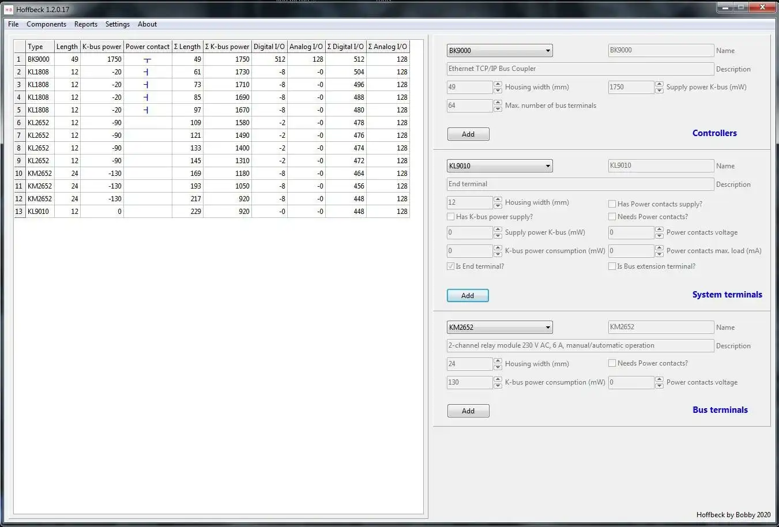Click the Length column header

[x=67, y=47]
